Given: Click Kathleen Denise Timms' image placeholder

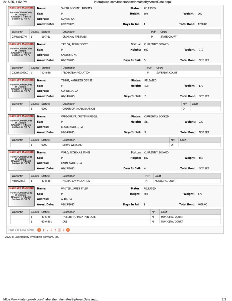Looking at the screenshot, I should [x=21, y=88].
